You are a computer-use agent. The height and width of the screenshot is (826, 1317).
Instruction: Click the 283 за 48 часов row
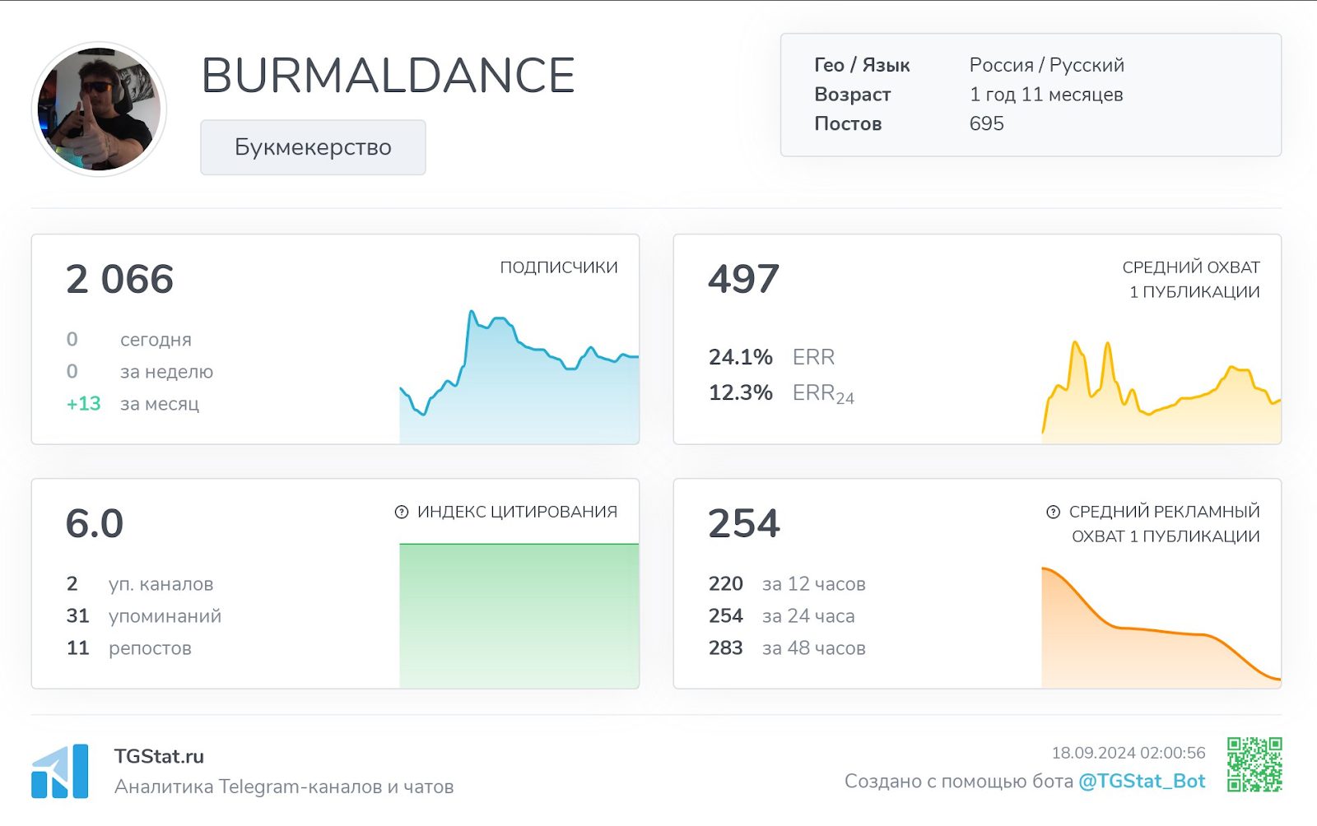point(787,648)
